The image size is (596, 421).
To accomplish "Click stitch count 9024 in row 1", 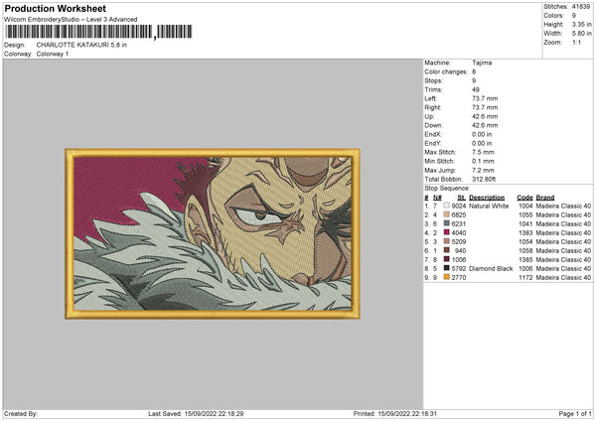I will pos(459,206).
